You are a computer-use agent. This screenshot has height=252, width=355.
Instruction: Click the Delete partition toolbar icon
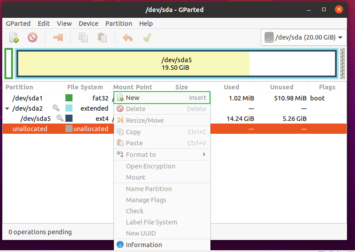[x=32, y=37]
